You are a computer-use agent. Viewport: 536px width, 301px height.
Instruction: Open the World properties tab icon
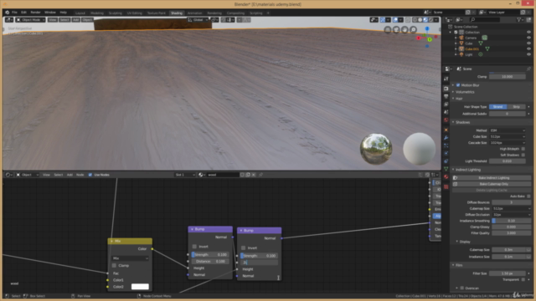click(x=446, y=120)
